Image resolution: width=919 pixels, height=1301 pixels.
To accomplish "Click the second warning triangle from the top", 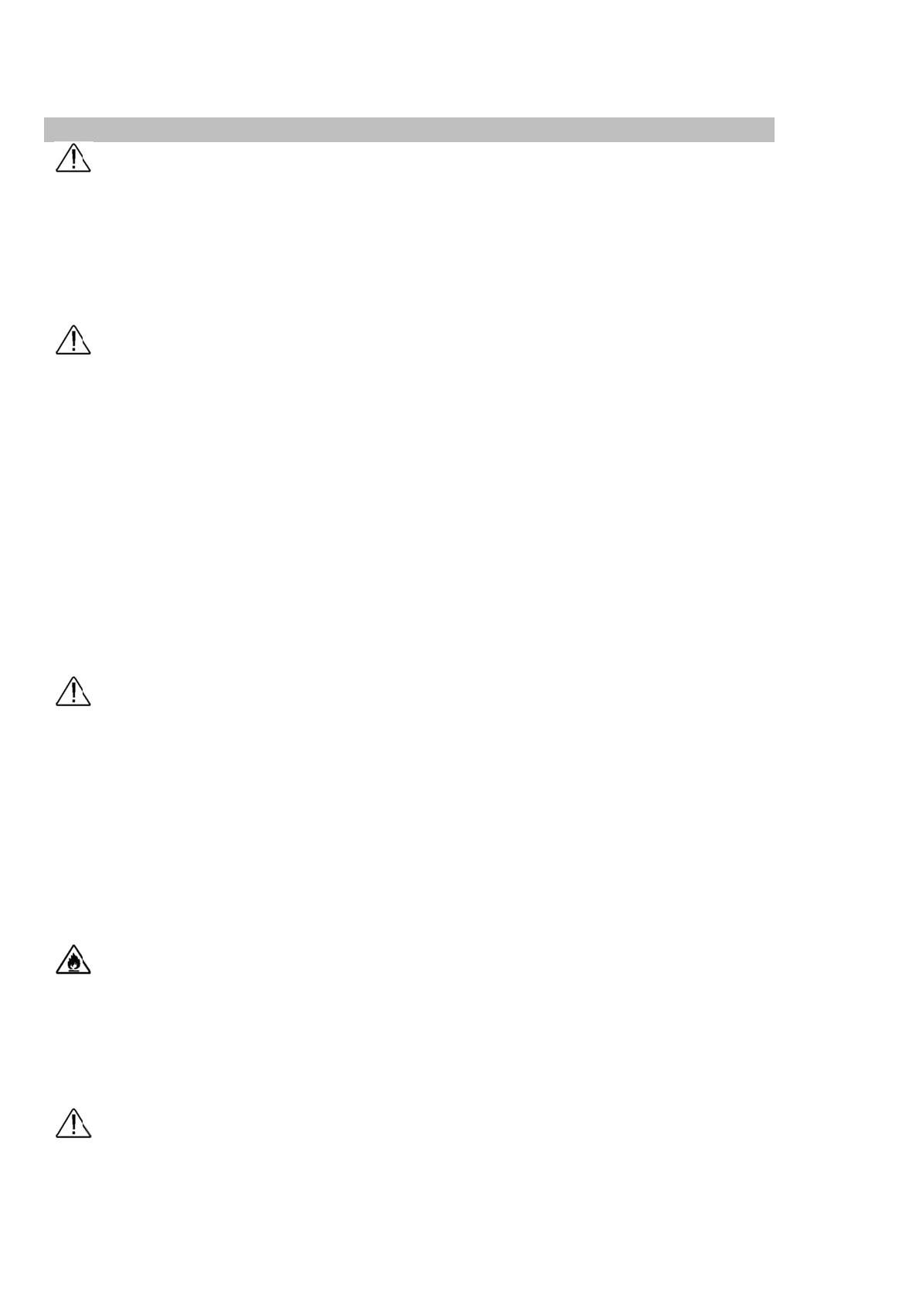I will click(x=73, y=340).
